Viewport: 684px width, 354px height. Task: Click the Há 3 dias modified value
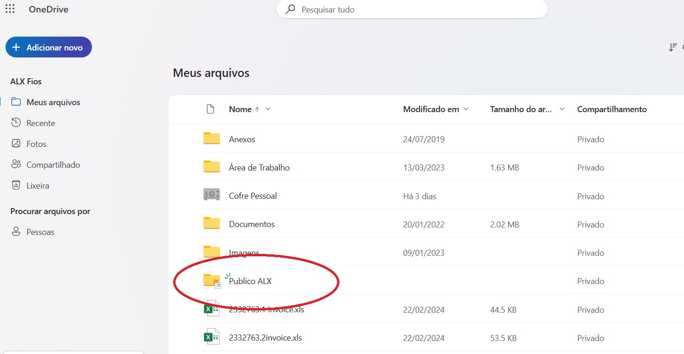[x=420, y=196]
